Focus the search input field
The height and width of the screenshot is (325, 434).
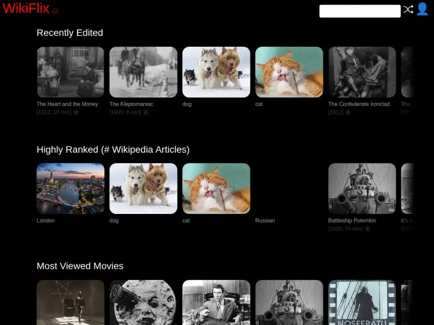(360, 11)
